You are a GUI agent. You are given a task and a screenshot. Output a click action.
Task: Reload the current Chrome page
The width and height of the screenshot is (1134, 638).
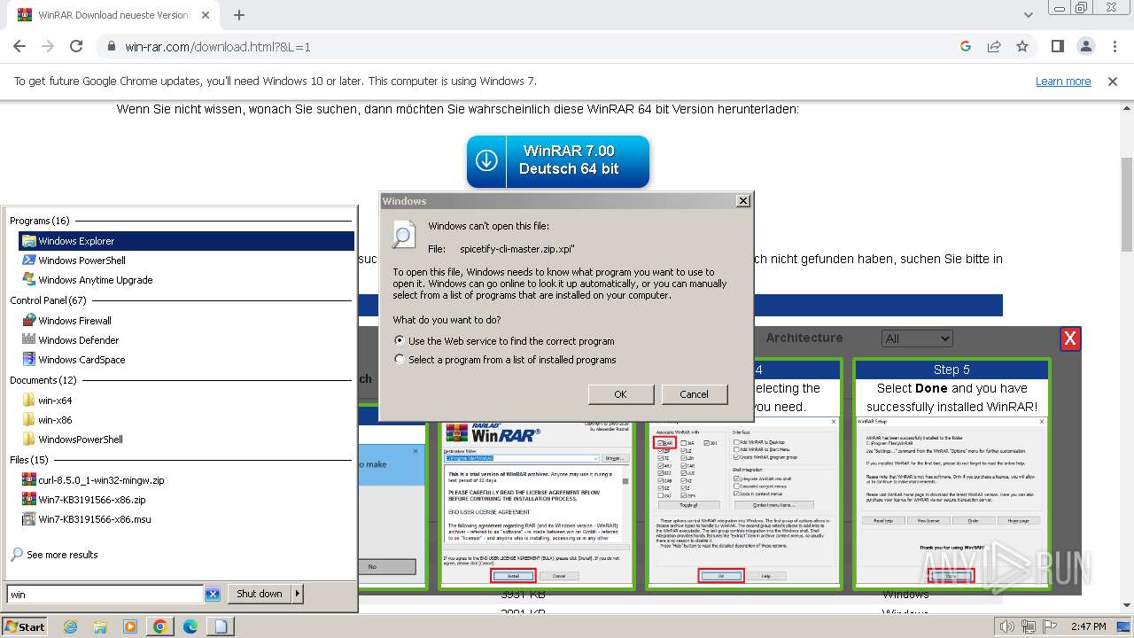[76, 46]
